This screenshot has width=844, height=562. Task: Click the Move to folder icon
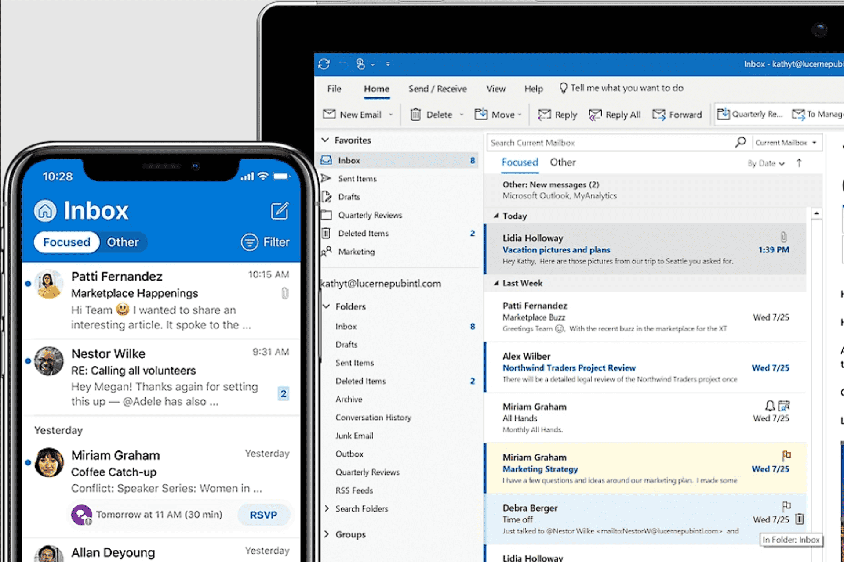[x=481, y=114]
